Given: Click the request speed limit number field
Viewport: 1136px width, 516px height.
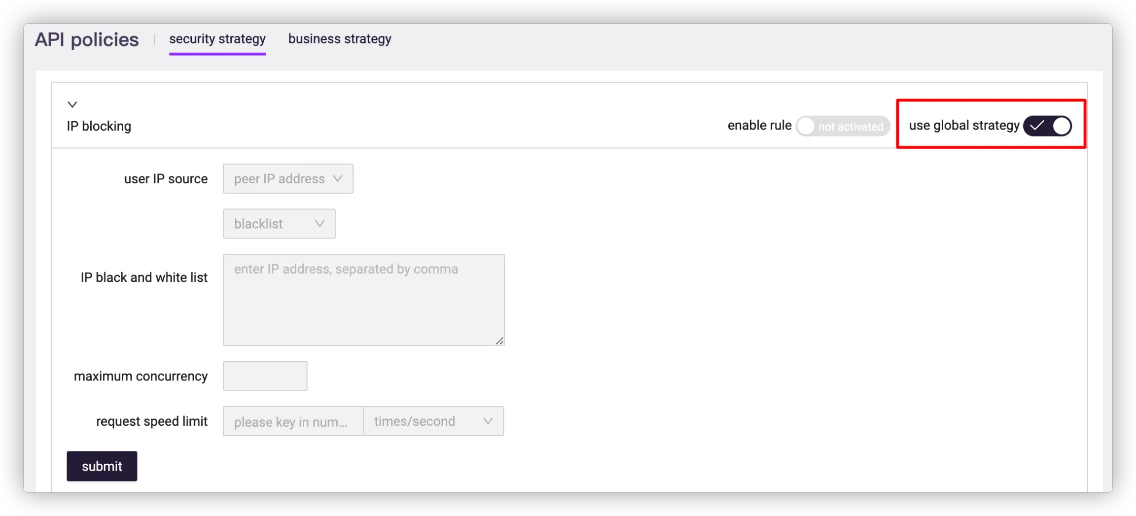Looking at the screenshot, I should pos(293,421).
